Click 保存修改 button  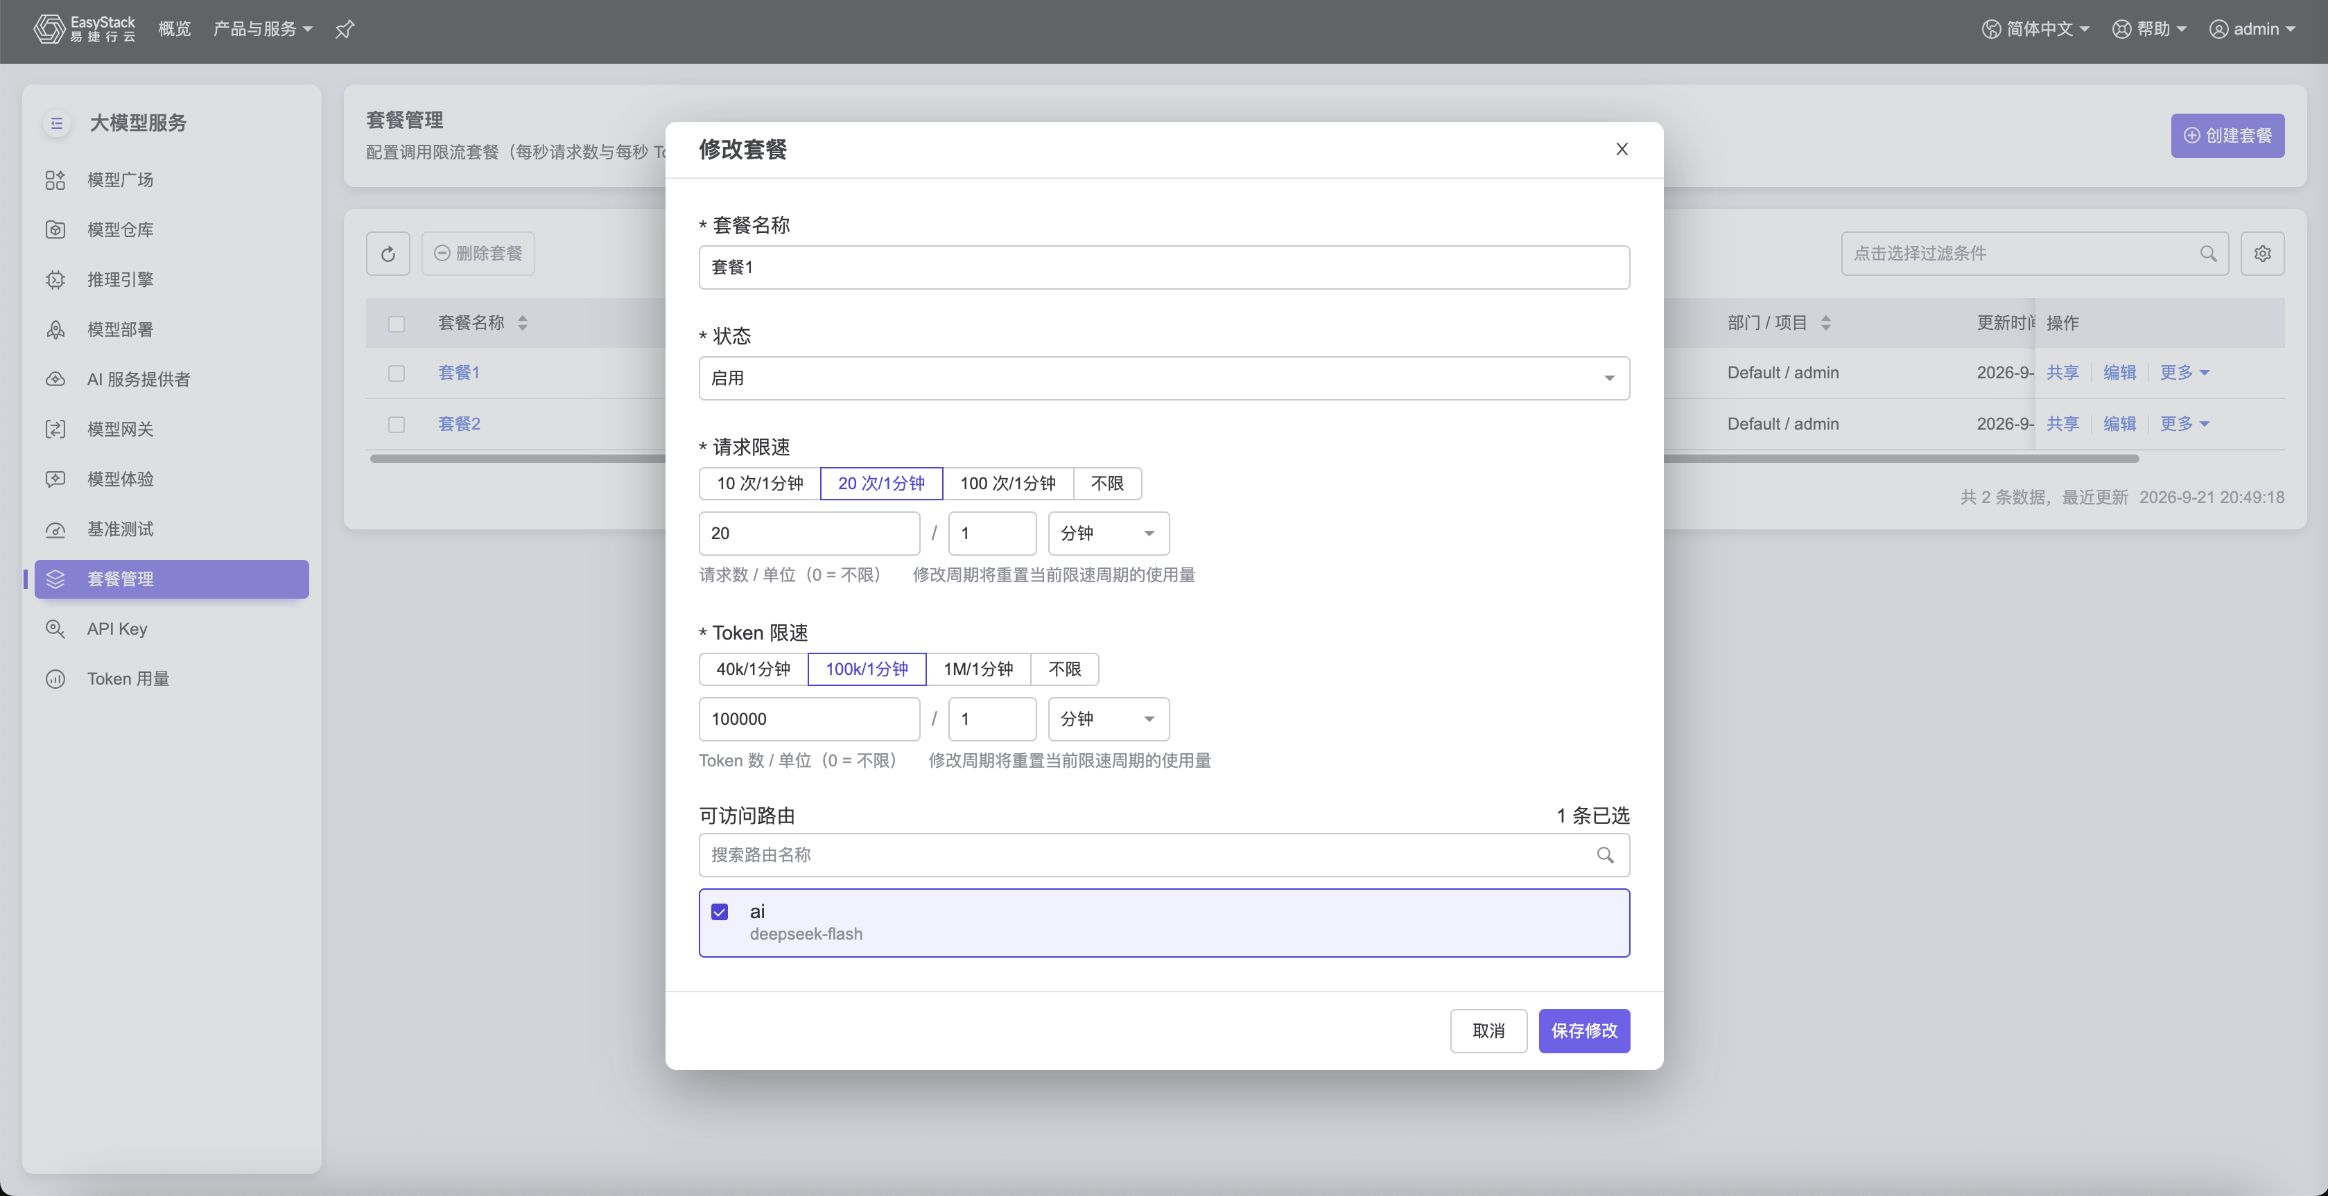tap(1584, 1030)
